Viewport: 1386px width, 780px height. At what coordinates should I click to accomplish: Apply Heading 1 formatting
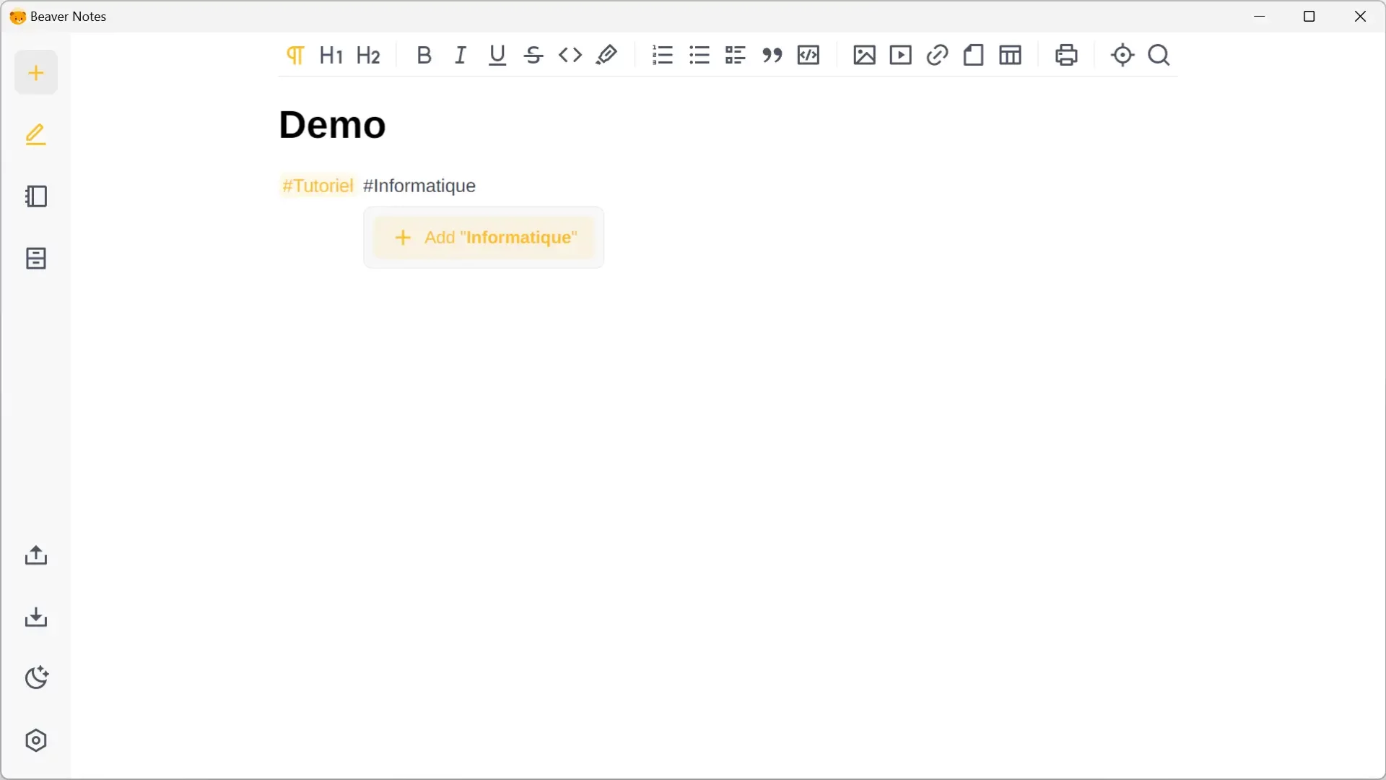click(331, 56)
